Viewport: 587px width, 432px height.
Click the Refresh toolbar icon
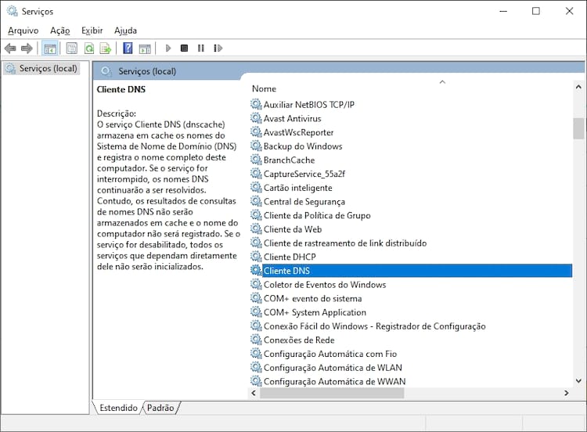point(89,49)
